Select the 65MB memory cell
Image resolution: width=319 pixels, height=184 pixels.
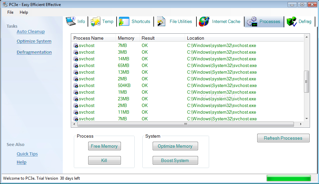pos(123,66)
